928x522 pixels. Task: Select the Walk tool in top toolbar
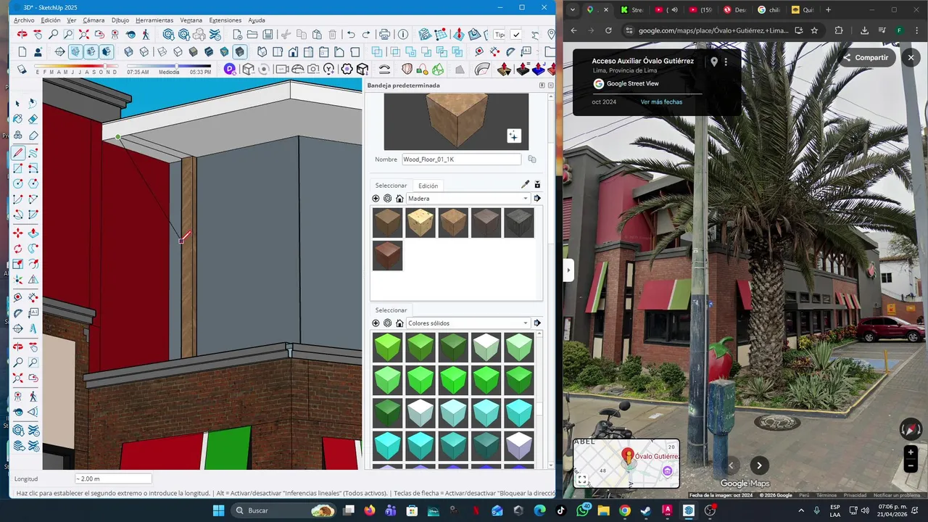pos(146,34)
